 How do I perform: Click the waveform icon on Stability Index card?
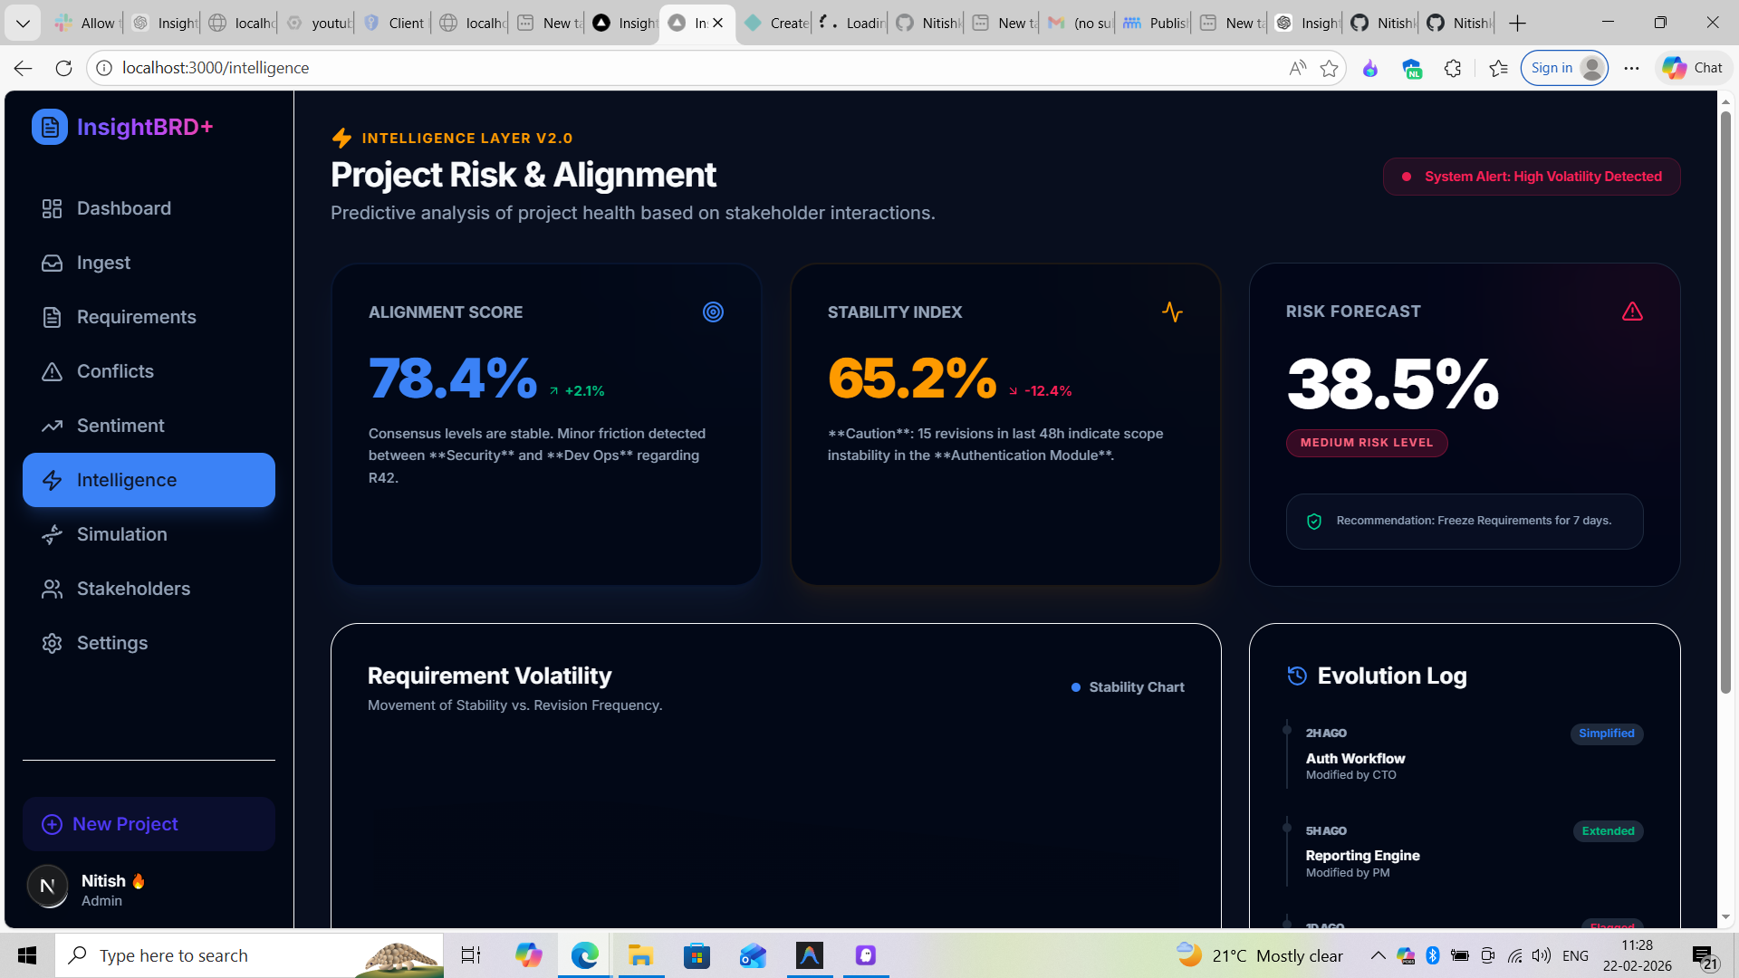(1173, 312)
